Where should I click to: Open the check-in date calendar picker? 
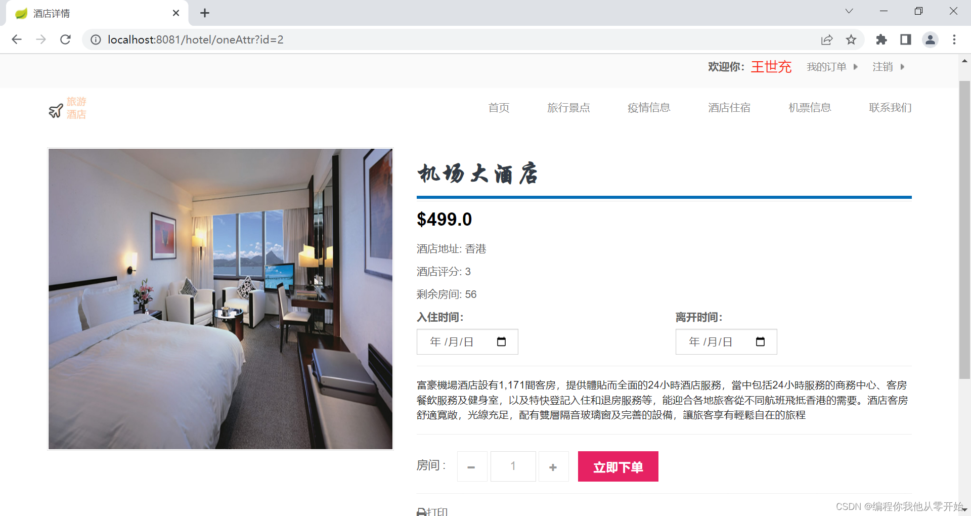point(501,341)
